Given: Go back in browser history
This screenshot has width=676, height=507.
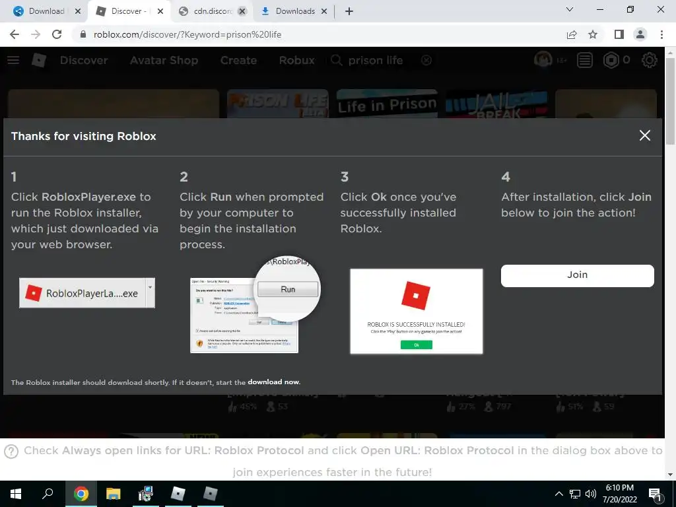Looking at the screenshot, I should coord(15,34).
